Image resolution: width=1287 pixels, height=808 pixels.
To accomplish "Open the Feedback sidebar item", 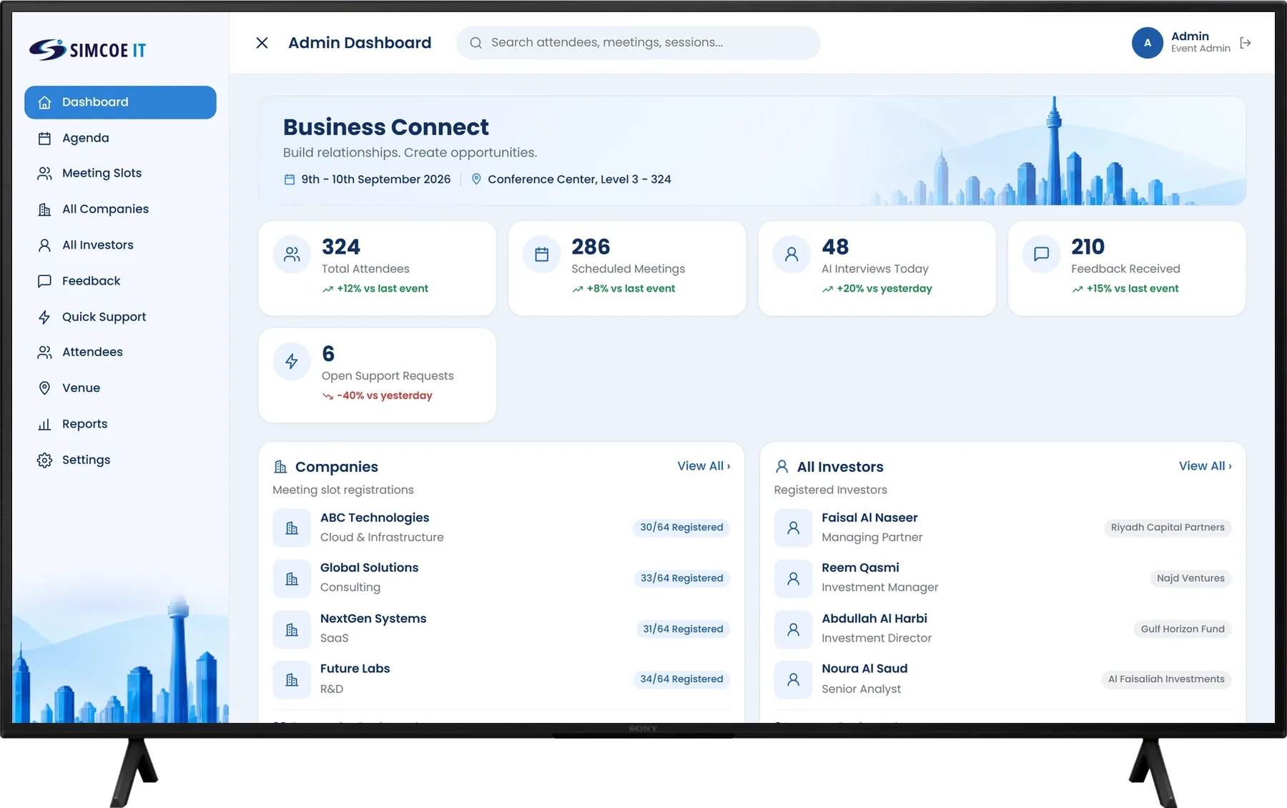I will (x=120, y=281).
